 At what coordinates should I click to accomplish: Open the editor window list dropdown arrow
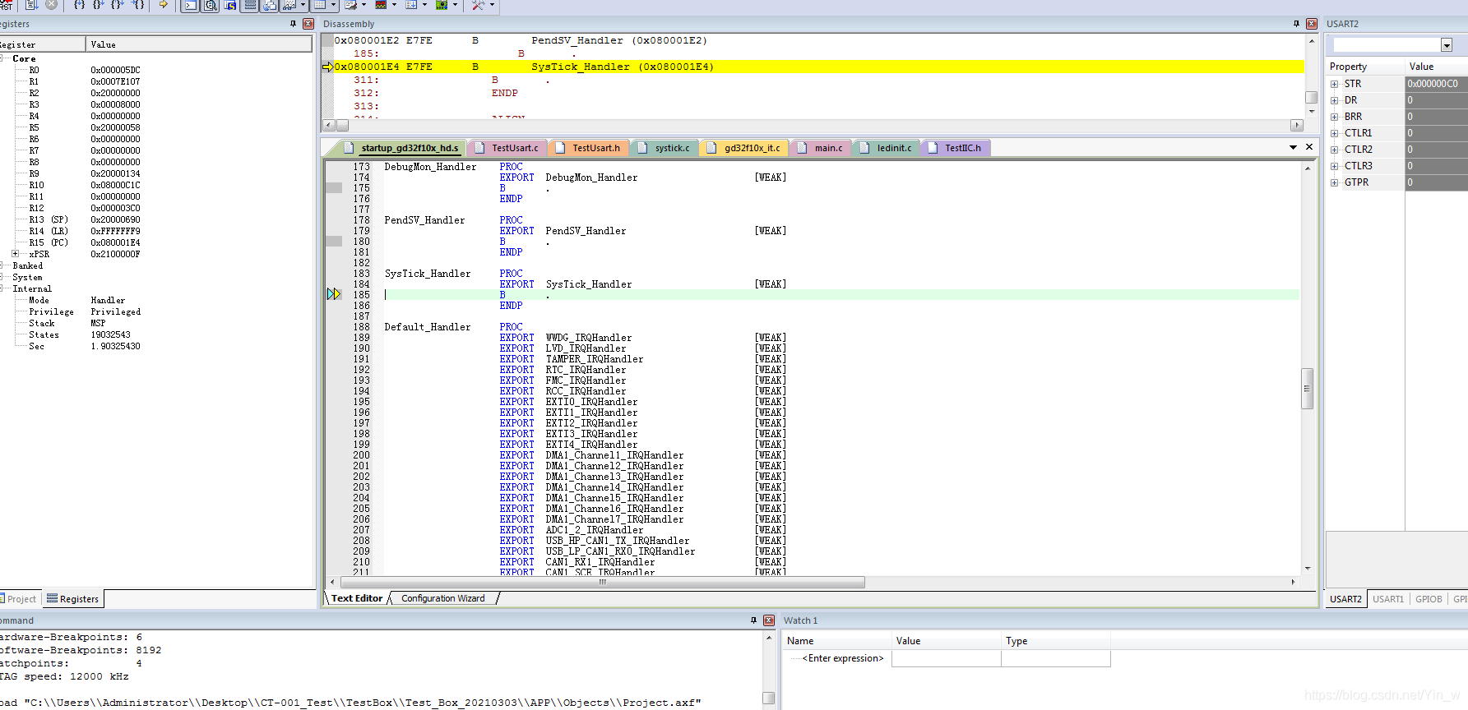(x=1293, y=147)
